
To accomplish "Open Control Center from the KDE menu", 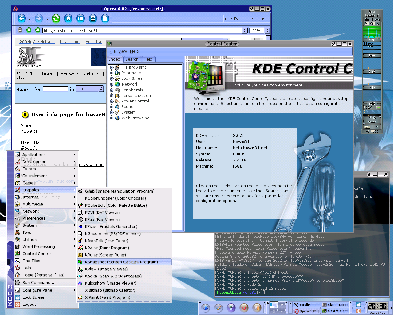I will click(45, 253).
